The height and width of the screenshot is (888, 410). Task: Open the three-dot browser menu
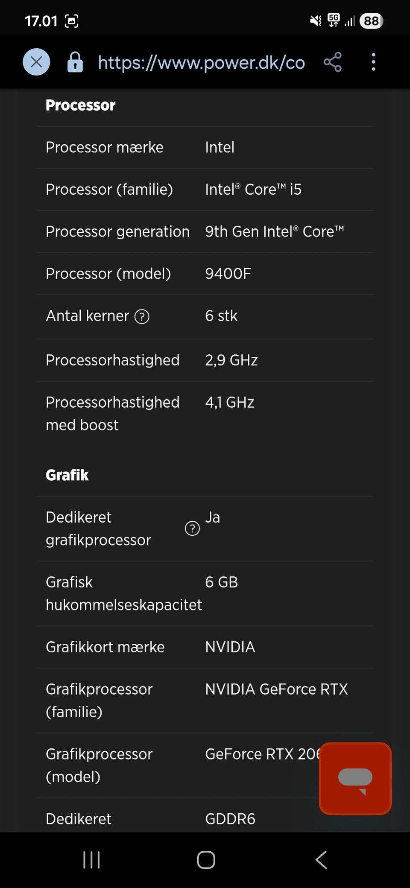point(373,62)
